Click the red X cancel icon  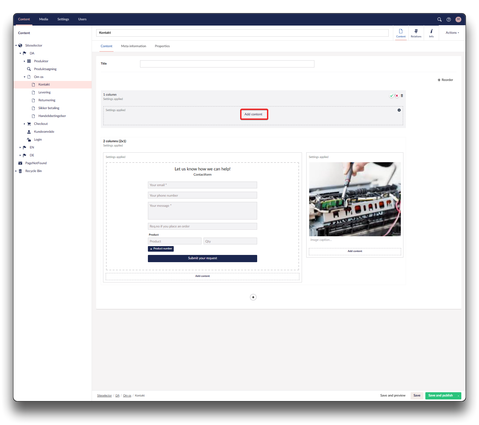pos(397,96)
